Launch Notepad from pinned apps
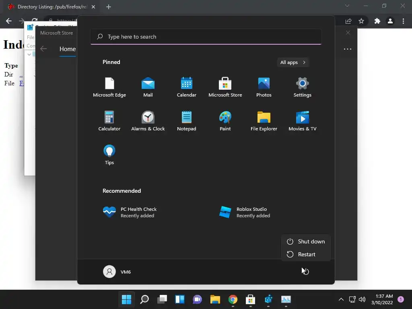 pyautogui.click(x=187, y=121)
